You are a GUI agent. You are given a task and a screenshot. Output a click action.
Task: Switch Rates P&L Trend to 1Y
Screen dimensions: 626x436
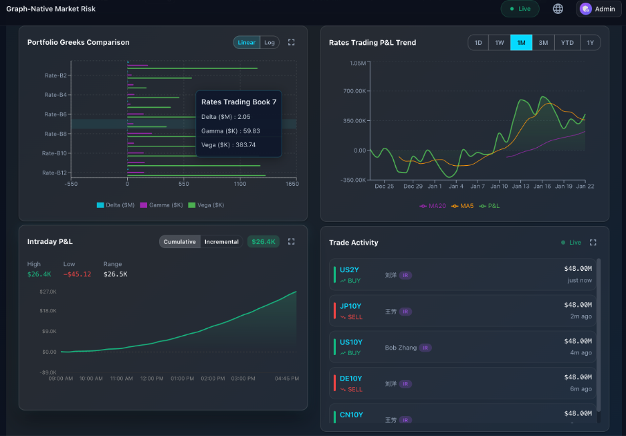pos(589,42)
